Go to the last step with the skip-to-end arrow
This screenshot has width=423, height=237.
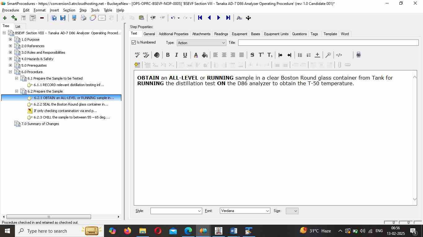coord(228,18)
